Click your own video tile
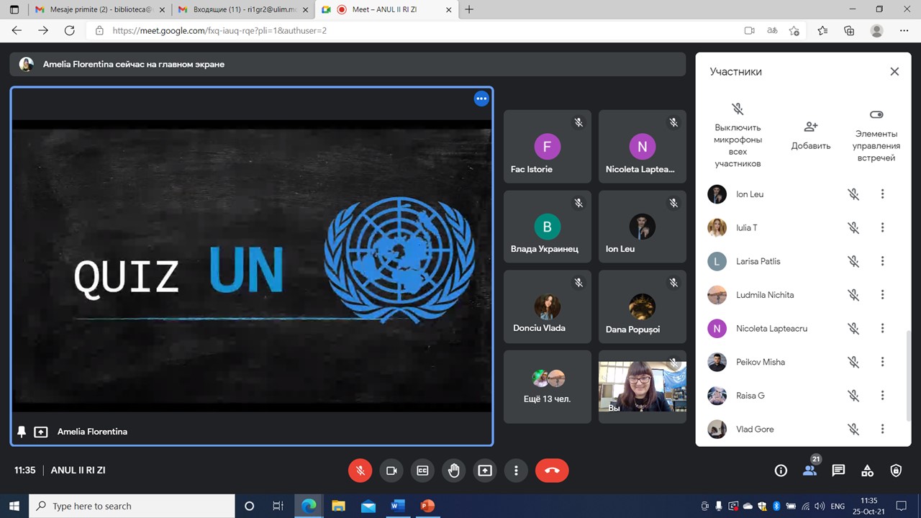The height and width of the screenshot is (518, 921). [x=643, y=387]
